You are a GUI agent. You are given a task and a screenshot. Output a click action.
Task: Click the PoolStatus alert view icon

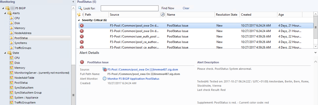[11, 38]
